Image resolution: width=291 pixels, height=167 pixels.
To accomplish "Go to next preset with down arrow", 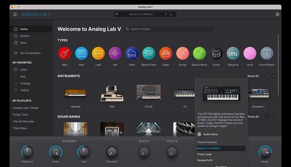I will click(171, 14).
